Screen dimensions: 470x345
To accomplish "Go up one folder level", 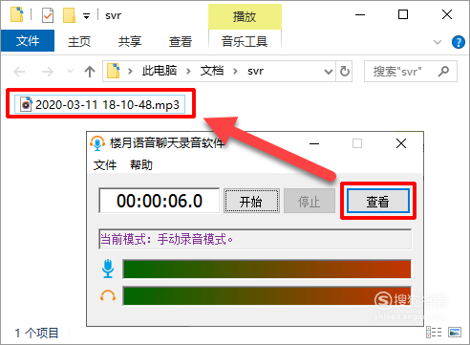I will point(90,72).
